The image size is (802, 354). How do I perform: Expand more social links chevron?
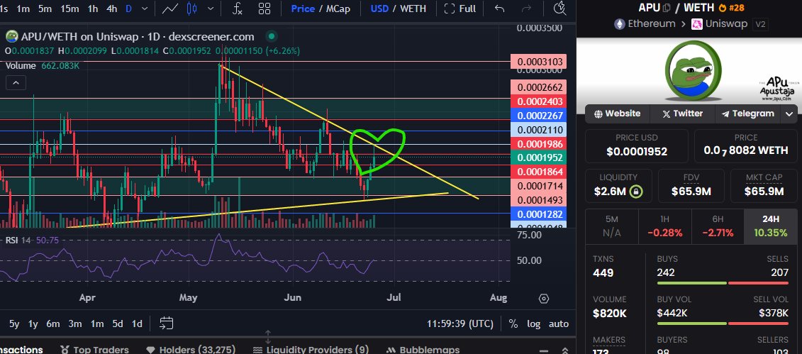(789, 114)
